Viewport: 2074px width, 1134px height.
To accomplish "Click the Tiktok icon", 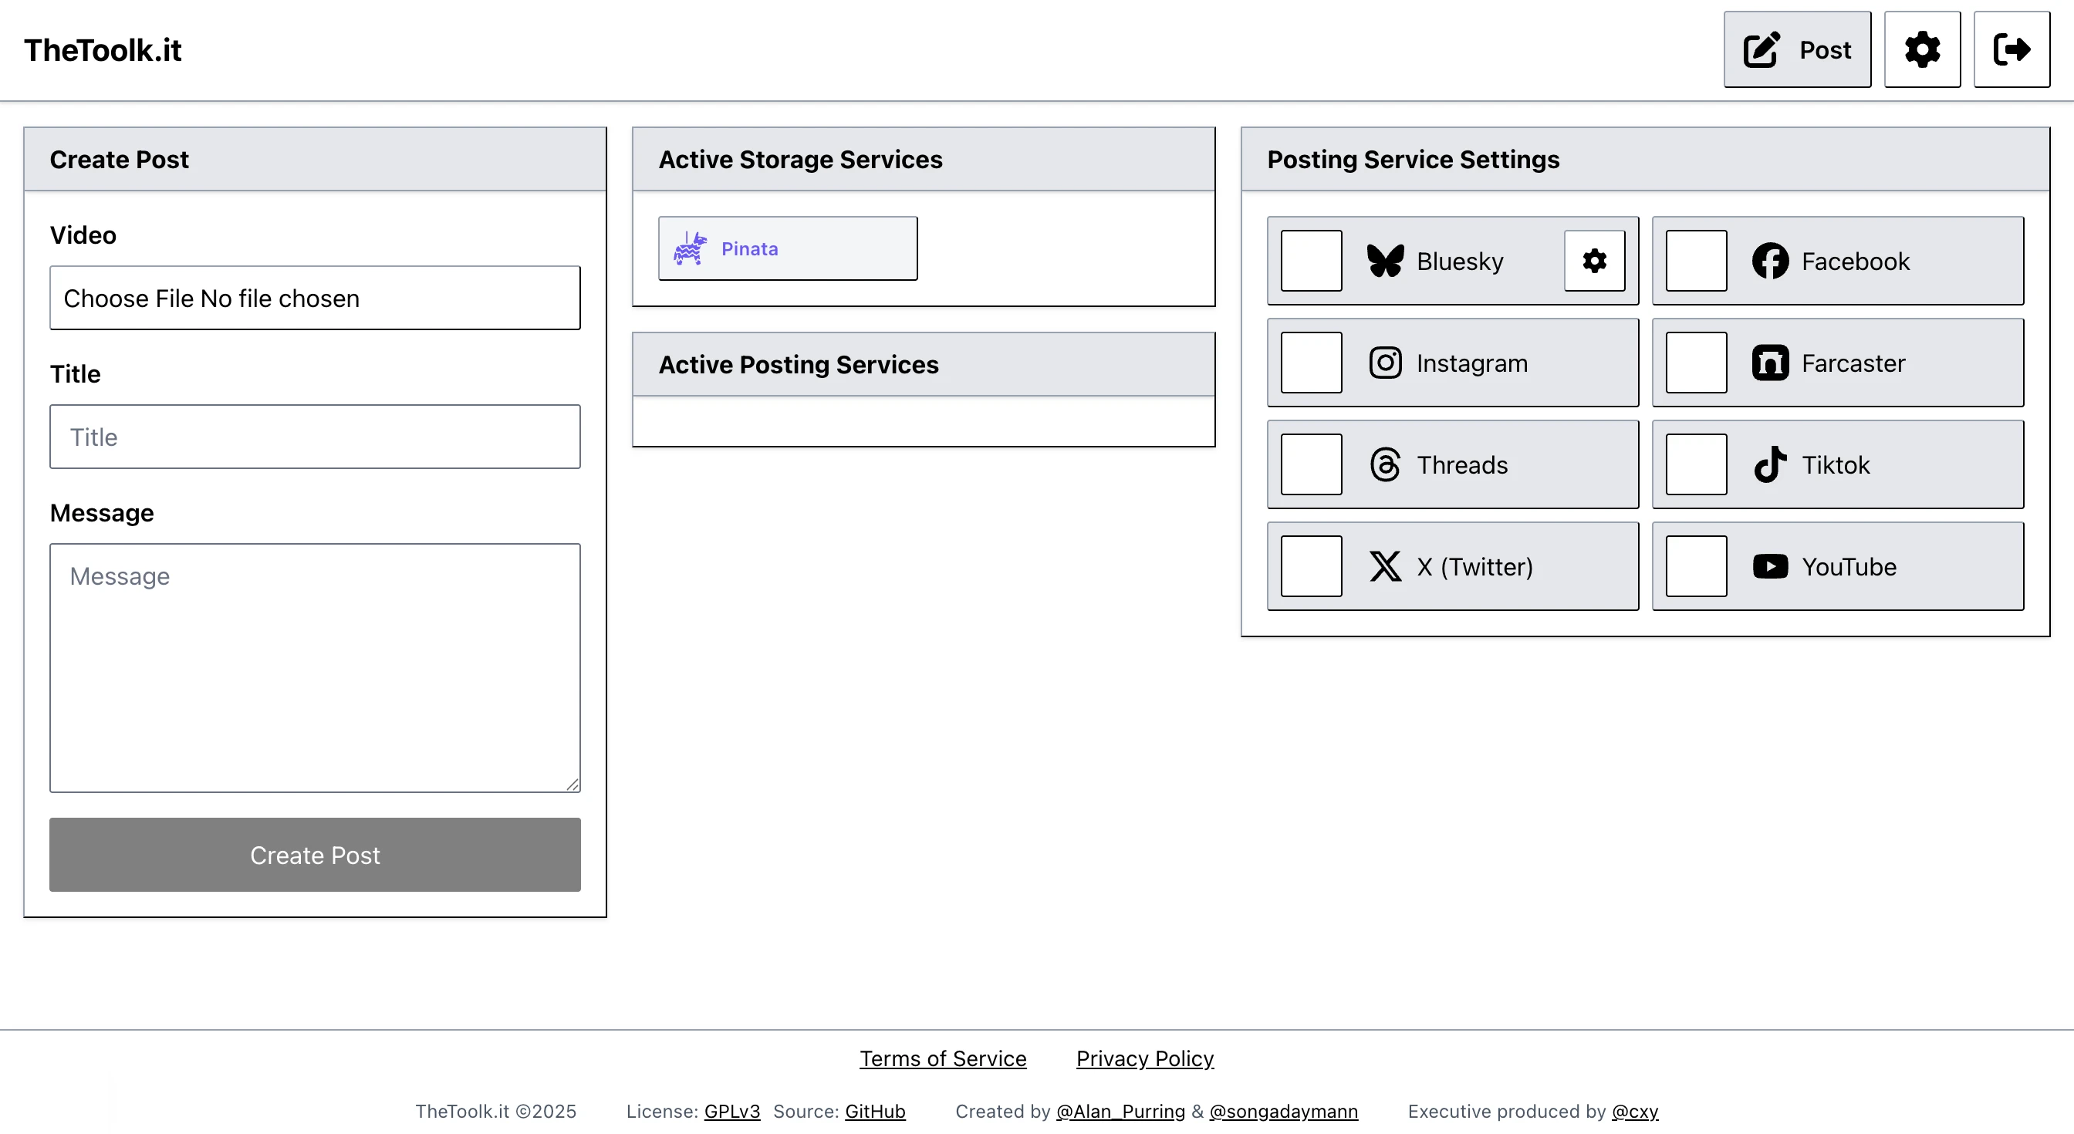I will pos(1770,464).
